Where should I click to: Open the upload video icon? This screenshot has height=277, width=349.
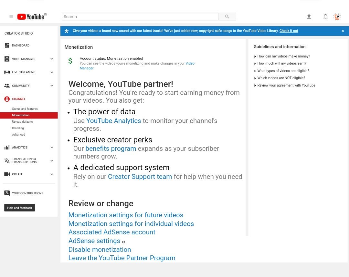pyautogui.click(x=309, y=16)
